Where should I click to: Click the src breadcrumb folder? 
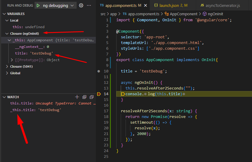[x=104, y=14]
